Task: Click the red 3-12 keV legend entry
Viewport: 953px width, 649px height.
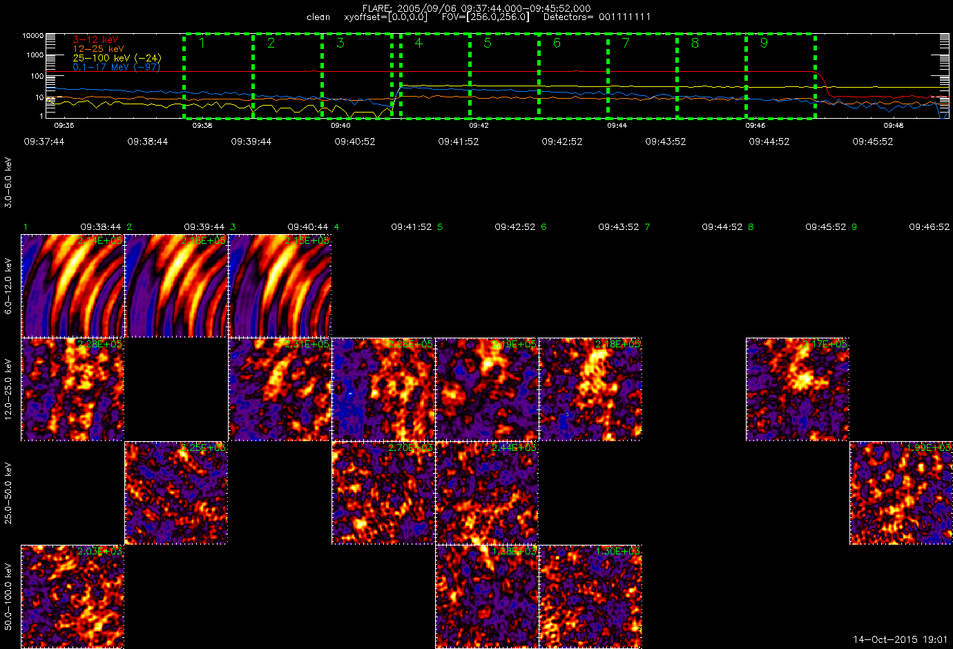Action: [x=95, y=40]
